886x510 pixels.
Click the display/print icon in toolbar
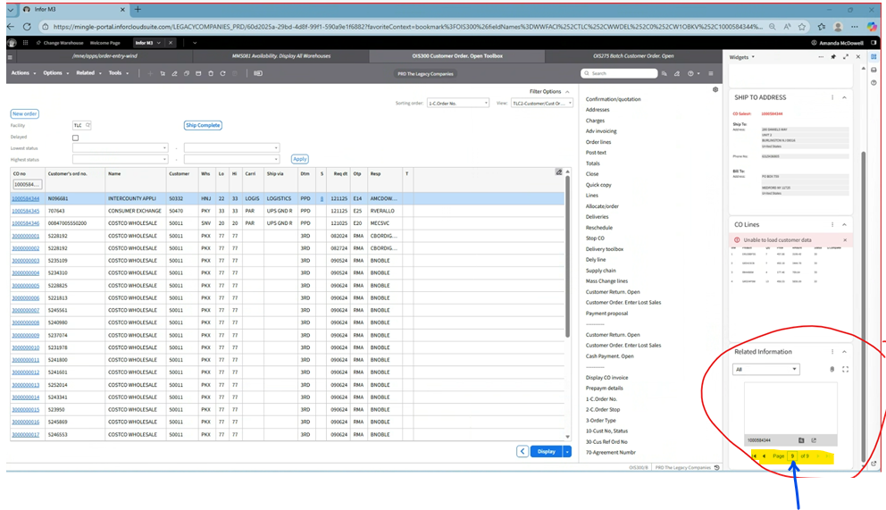coord(198,73)
